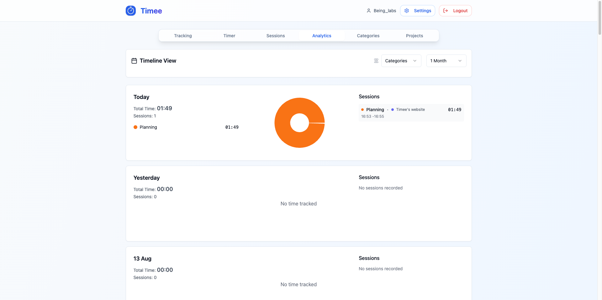602x300 pixels.
Task: Click the logout arrow icon
Action: [x=446, y=10]
